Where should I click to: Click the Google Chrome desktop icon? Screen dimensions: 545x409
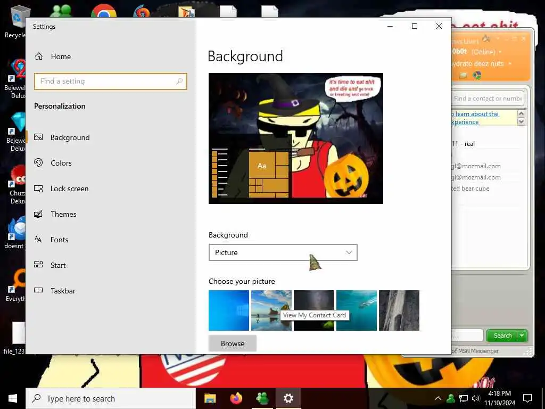[104, 11]
